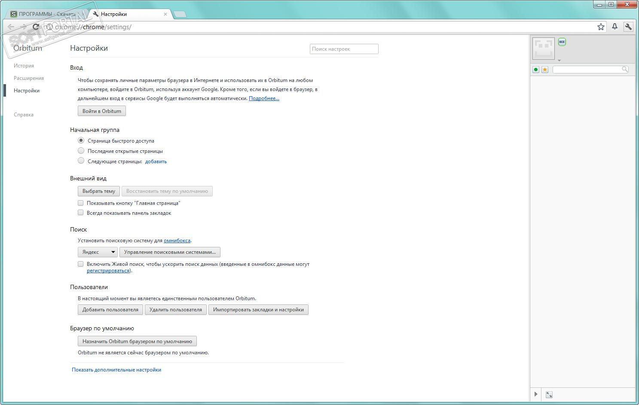The width and height of the screenshot is (639, 405).
Task: Click the favicon of the ПРОГРАММЫ tab
Action: [14, 14]
